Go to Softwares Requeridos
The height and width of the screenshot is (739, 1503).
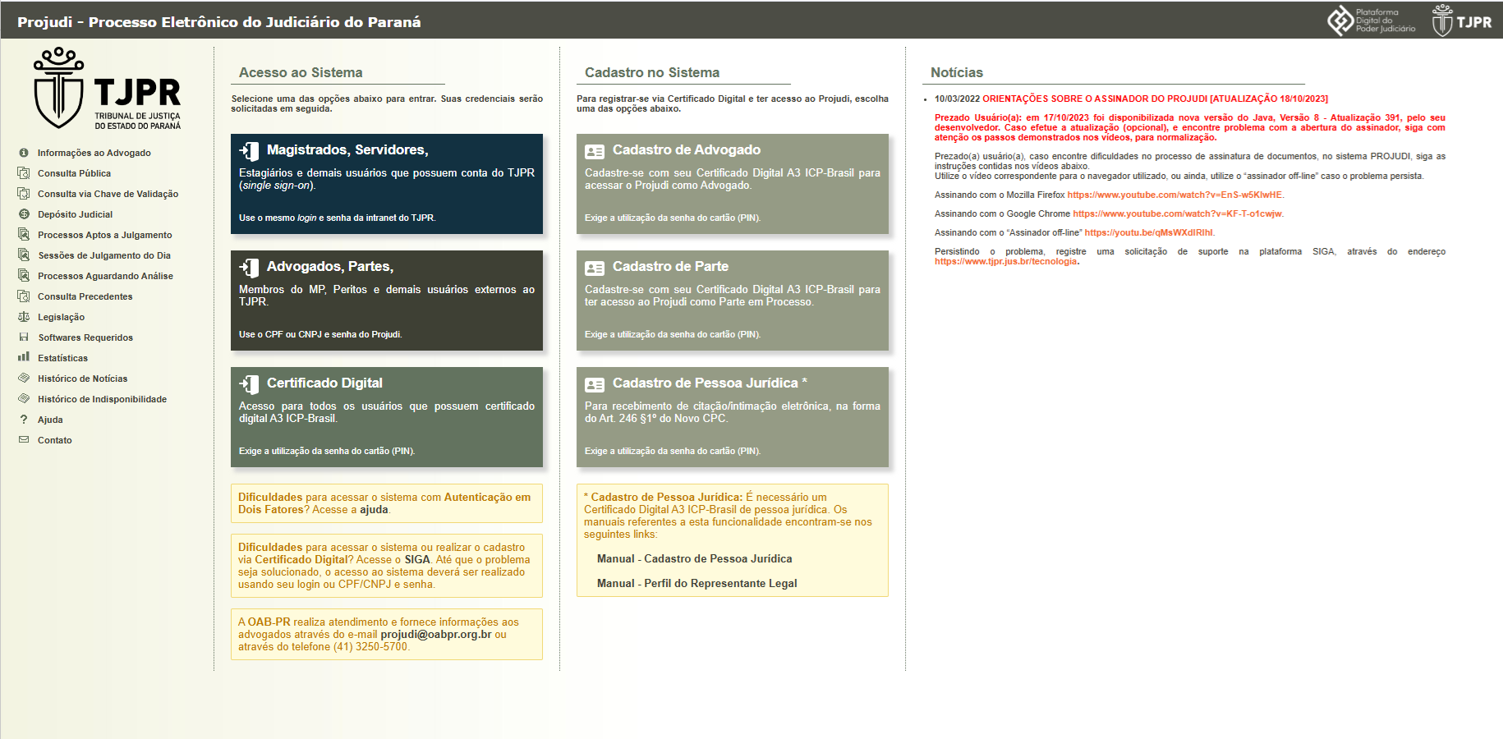point(85,337)
